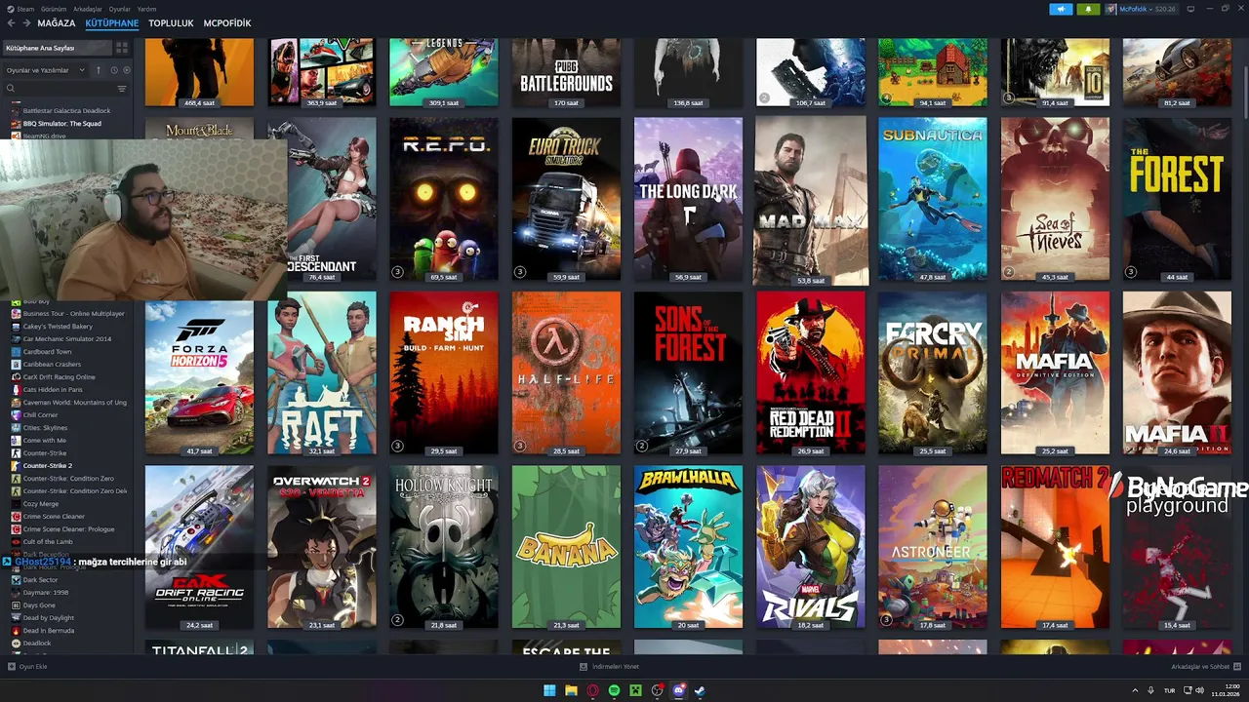The width and height of the screenshot is (1249, 702).
Task: Open the Sea of Thieves cover
Action: pyautogui.click(x=1055, y=200)
